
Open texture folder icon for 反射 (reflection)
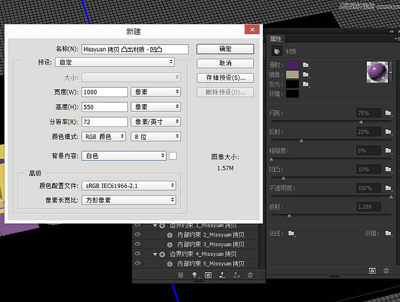(x=388, y=132)
